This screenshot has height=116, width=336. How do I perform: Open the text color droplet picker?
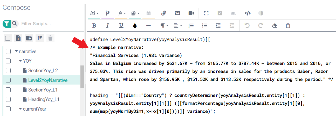pyautogui.click(x=135, y=26)
